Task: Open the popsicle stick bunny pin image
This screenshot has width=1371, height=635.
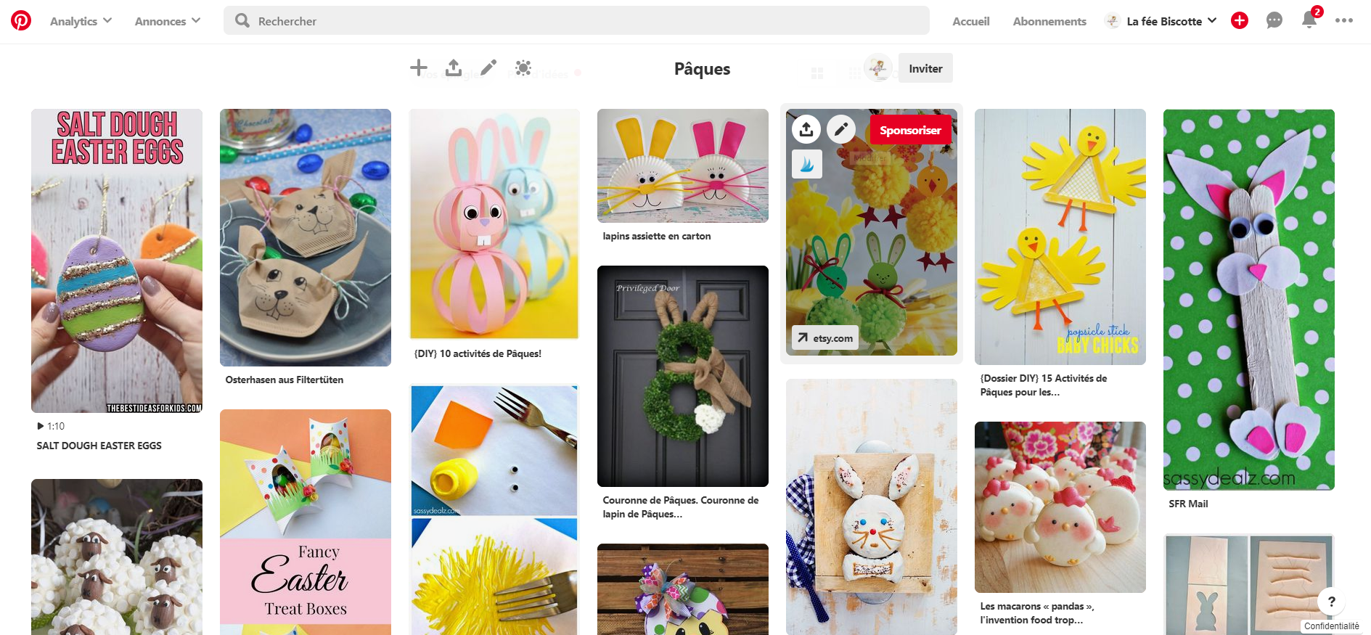Action: pos(1249,300)
